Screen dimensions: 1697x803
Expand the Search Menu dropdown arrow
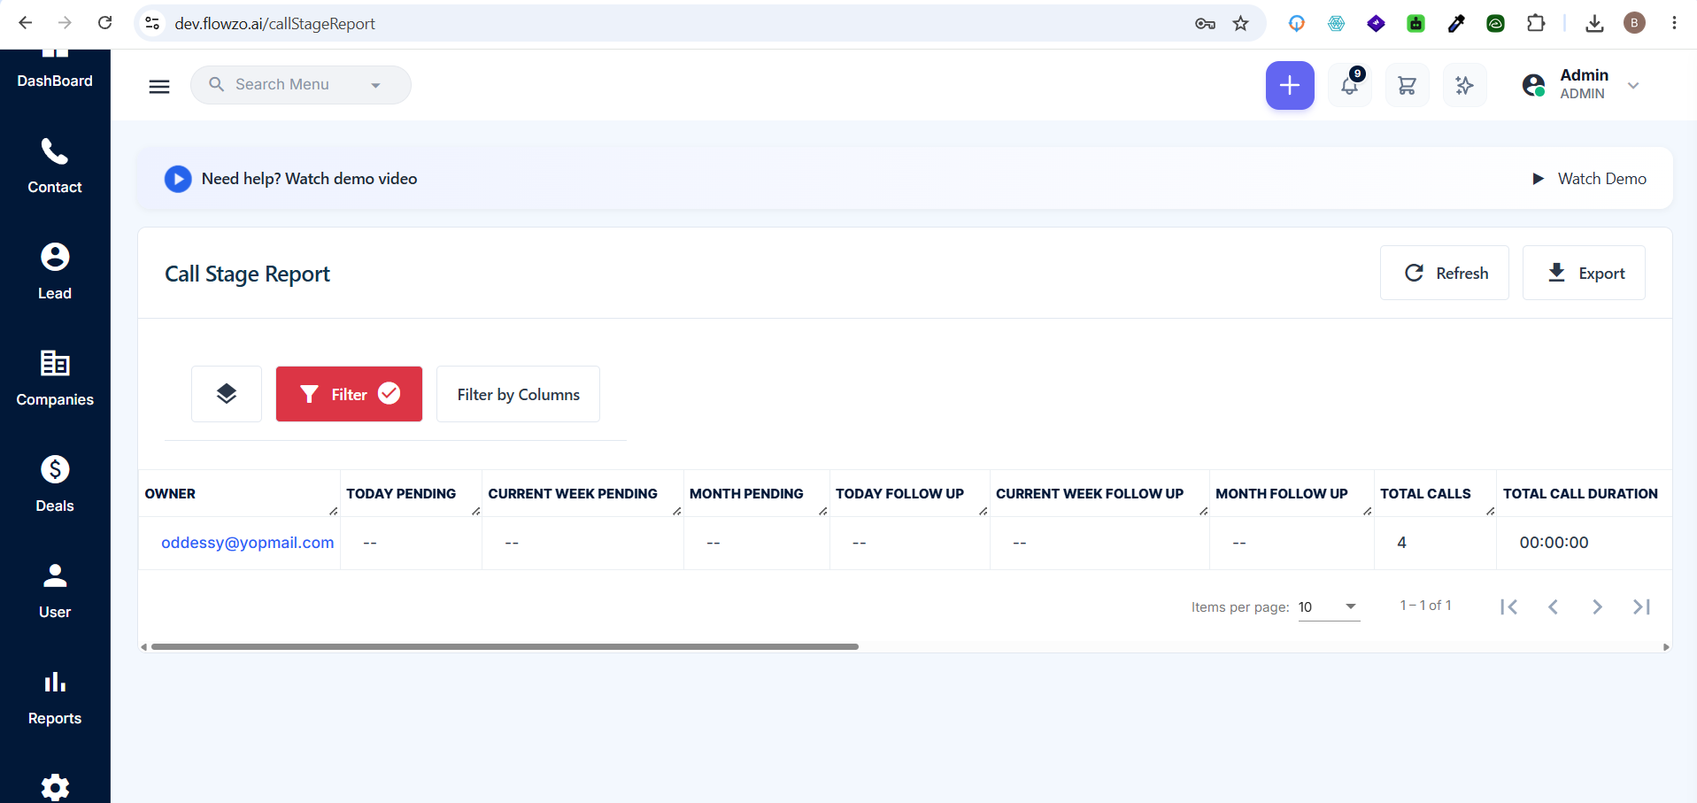(x=375, y=86)
